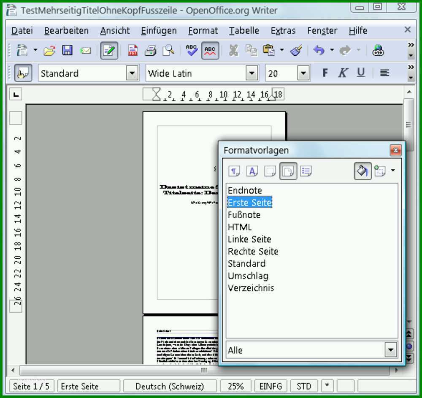This screenshot has width=422, height=398.
Task: Expand the Undo history dropdown arrow
Action: [332, 50]
